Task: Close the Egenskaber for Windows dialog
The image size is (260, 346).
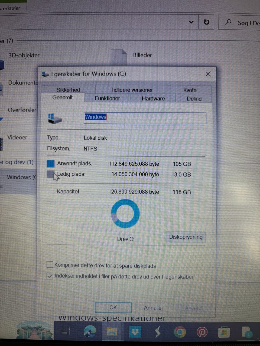Action: [208, 74]
